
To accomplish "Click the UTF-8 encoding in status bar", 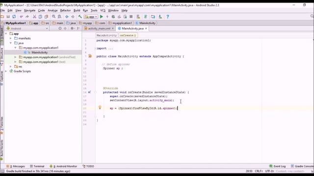I will pos(269,171).
